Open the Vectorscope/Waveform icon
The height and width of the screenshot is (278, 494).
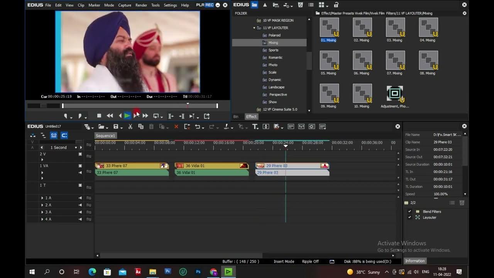[312, 127]
